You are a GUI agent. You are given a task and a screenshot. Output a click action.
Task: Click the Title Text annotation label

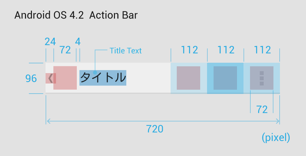coord(125,51)
